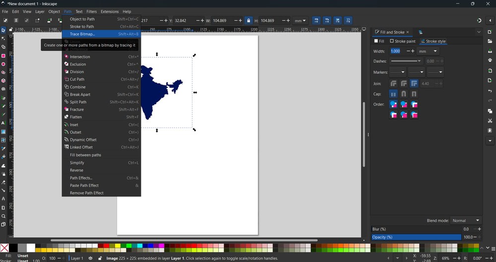
Task: Select the bevel join style
Action: tap(393, 83)
